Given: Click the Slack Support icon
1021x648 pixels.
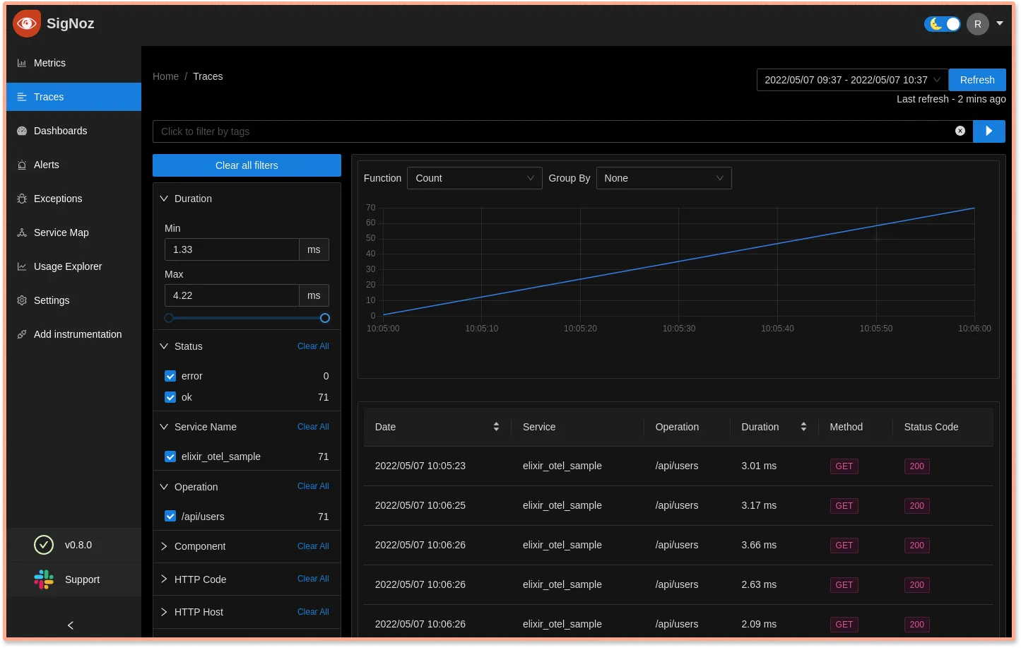Looking at the screenshot, I should (44, 579).
